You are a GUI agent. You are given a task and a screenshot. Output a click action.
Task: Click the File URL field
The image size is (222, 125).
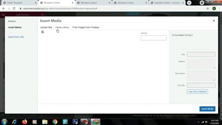[201, 85]
